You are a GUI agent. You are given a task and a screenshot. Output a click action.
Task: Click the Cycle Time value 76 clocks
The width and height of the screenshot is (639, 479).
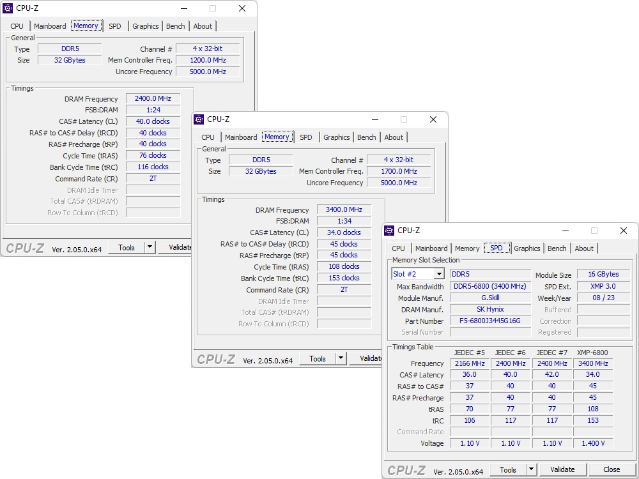coord(153,155)
